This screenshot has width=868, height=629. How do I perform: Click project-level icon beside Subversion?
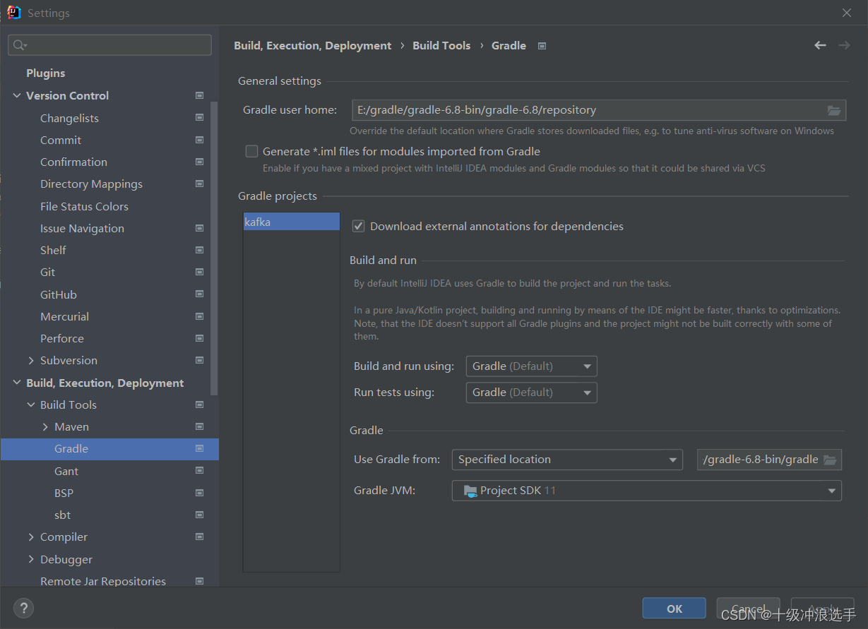[x=200, y=360]
